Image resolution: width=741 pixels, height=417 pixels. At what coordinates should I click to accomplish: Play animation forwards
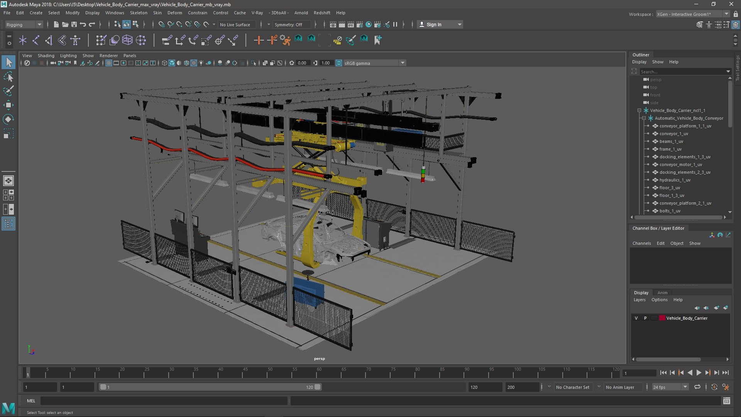coord(699,373)
